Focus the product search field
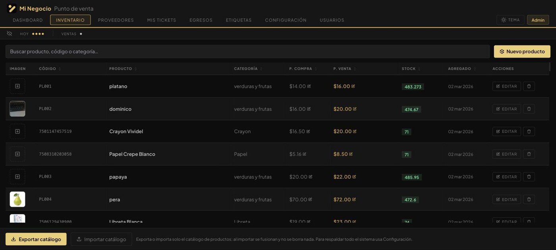This screenshot has height=250, width=556. [x=247, y=52]
